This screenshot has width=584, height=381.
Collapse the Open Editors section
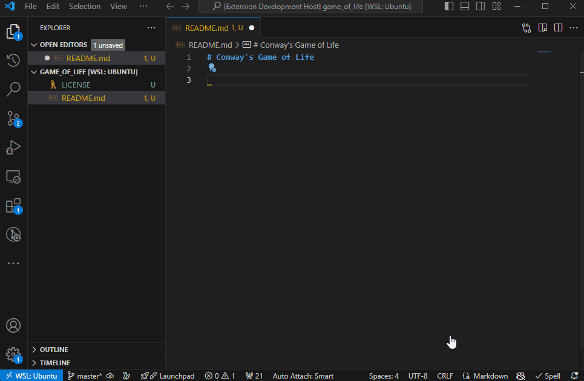34,45
